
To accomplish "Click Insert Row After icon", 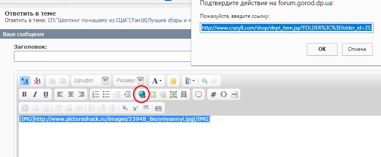I will point(69,108).
